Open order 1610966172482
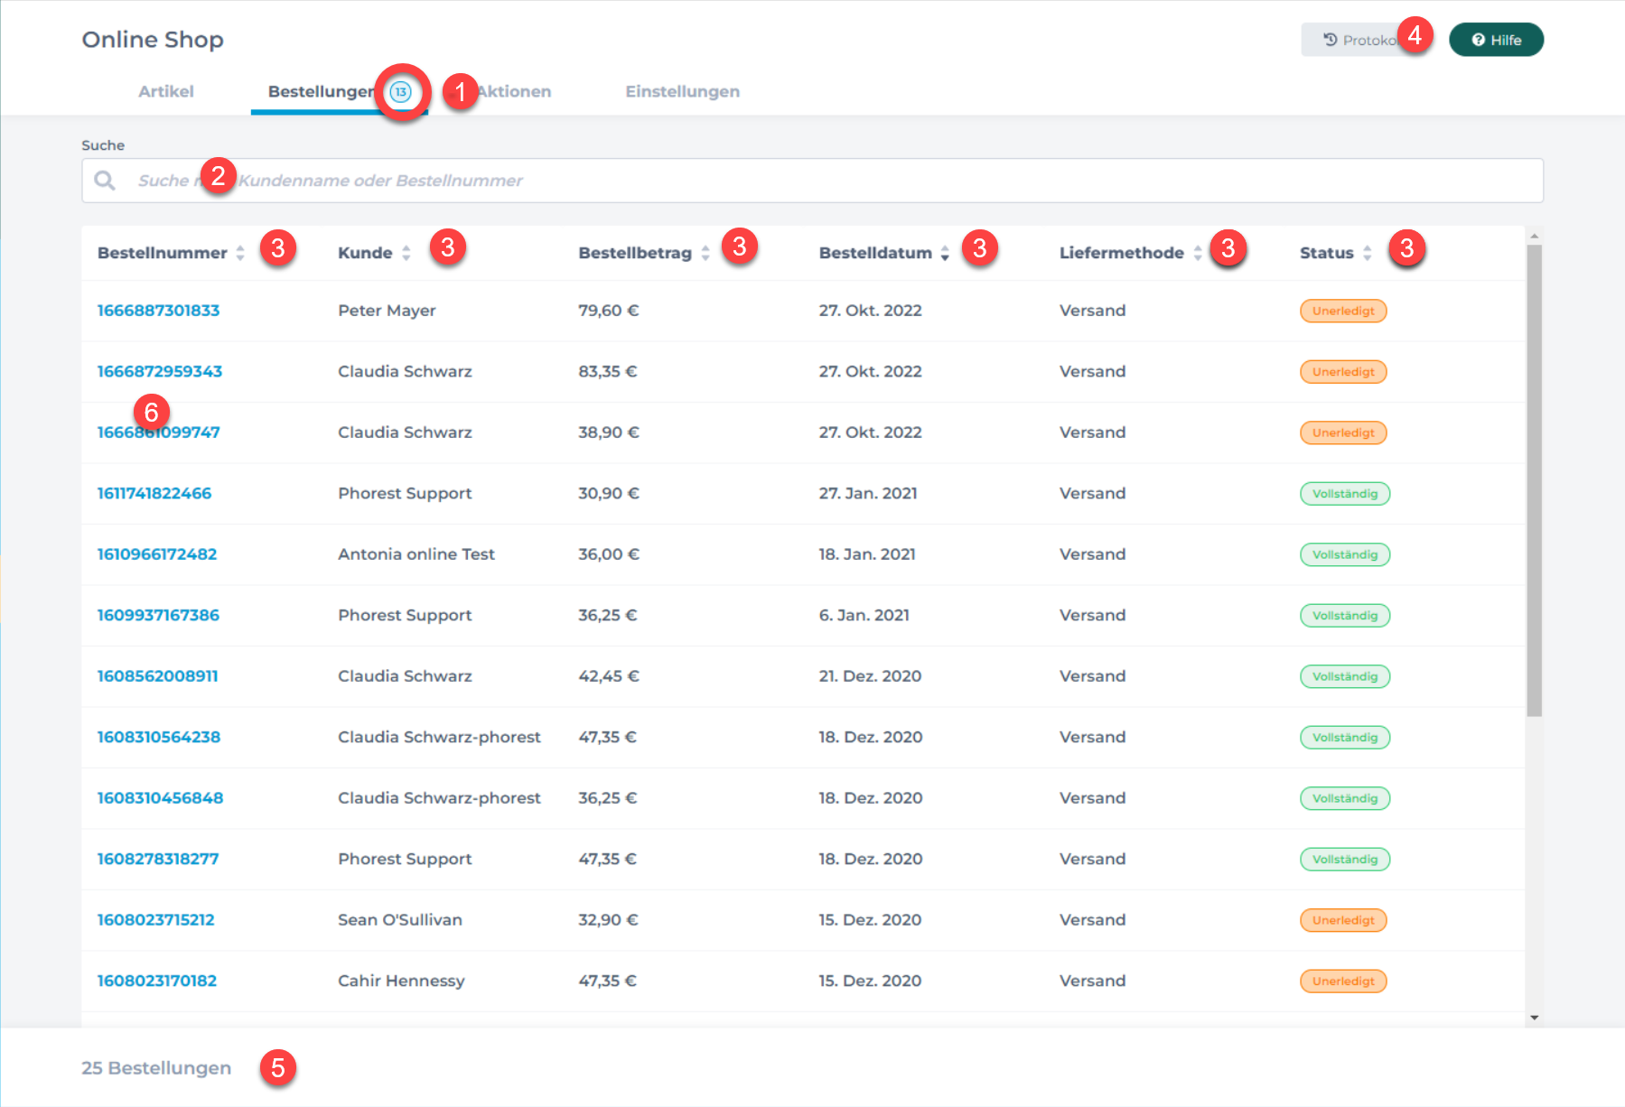This screenshot has width=1625, height=1107. (157, 554)
